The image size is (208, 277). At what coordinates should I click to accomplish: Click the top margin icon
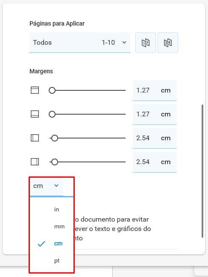35,90
